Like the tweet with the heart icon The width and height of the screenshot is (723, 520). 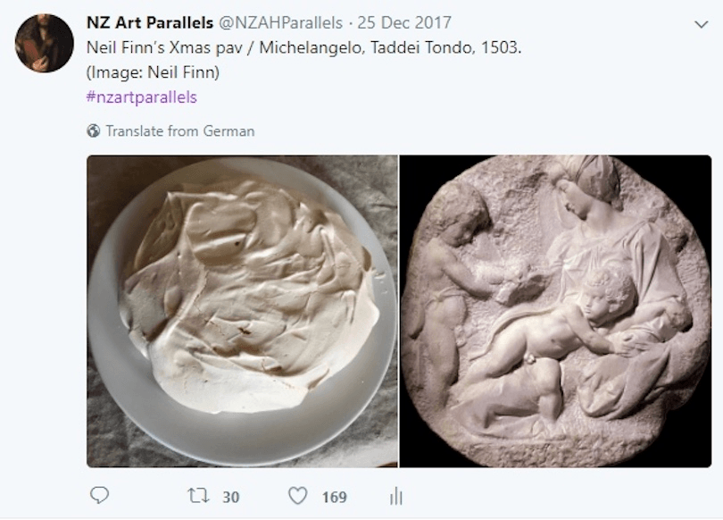(297, 496)
